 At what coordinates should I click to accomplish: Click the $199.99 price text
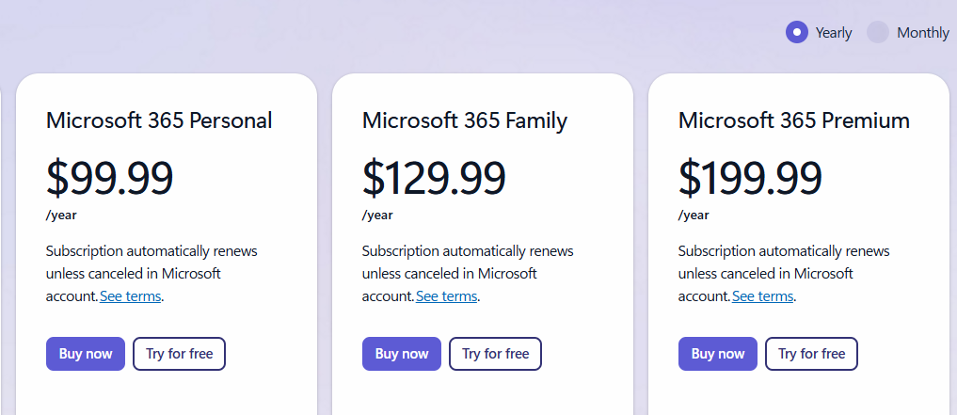pos(750,178)
